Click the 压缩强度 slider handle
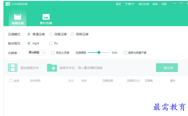 tap(99, 52)
